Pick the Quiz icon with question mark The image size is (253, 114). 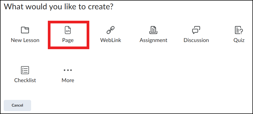click(x=239, y=30)
